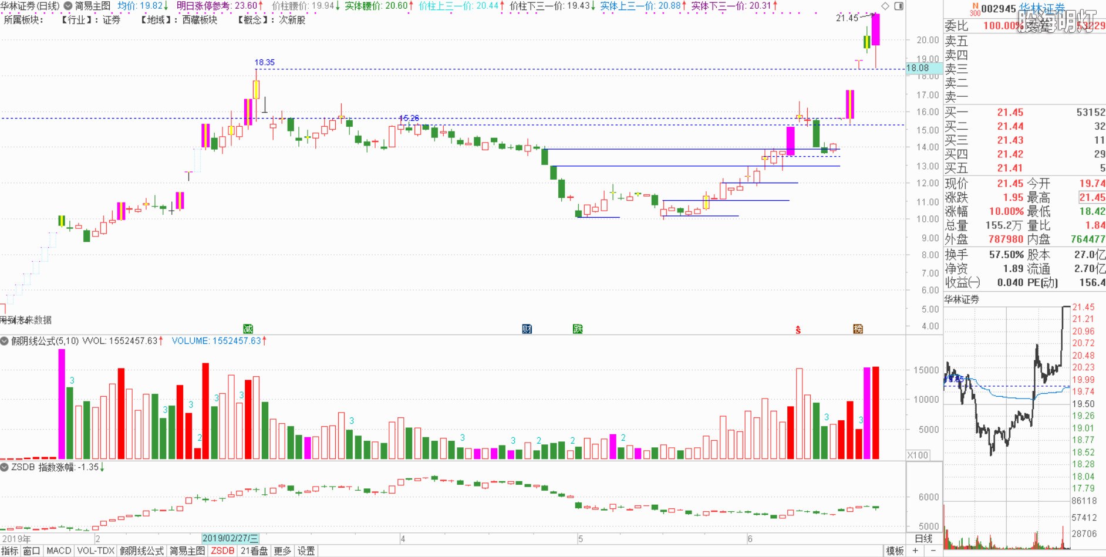Click the 买三 21.43 bid row
Image resolution: width=1106 pixels, height=557 pixels.
tap(1024, 140)
